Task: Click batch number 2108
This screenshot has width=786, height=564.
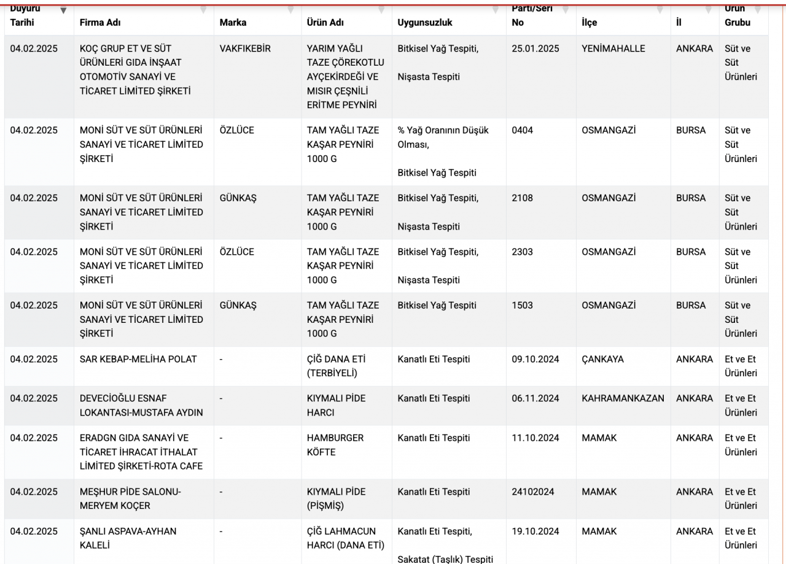Action: [522, 198]
